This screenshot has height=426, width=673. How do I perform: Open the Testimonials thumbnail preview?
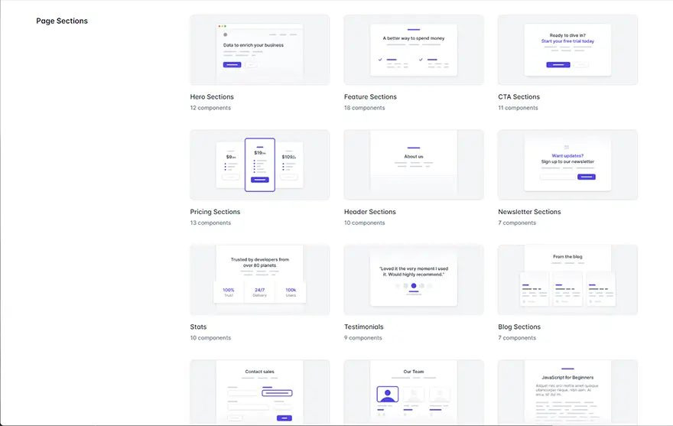[414, 280]
